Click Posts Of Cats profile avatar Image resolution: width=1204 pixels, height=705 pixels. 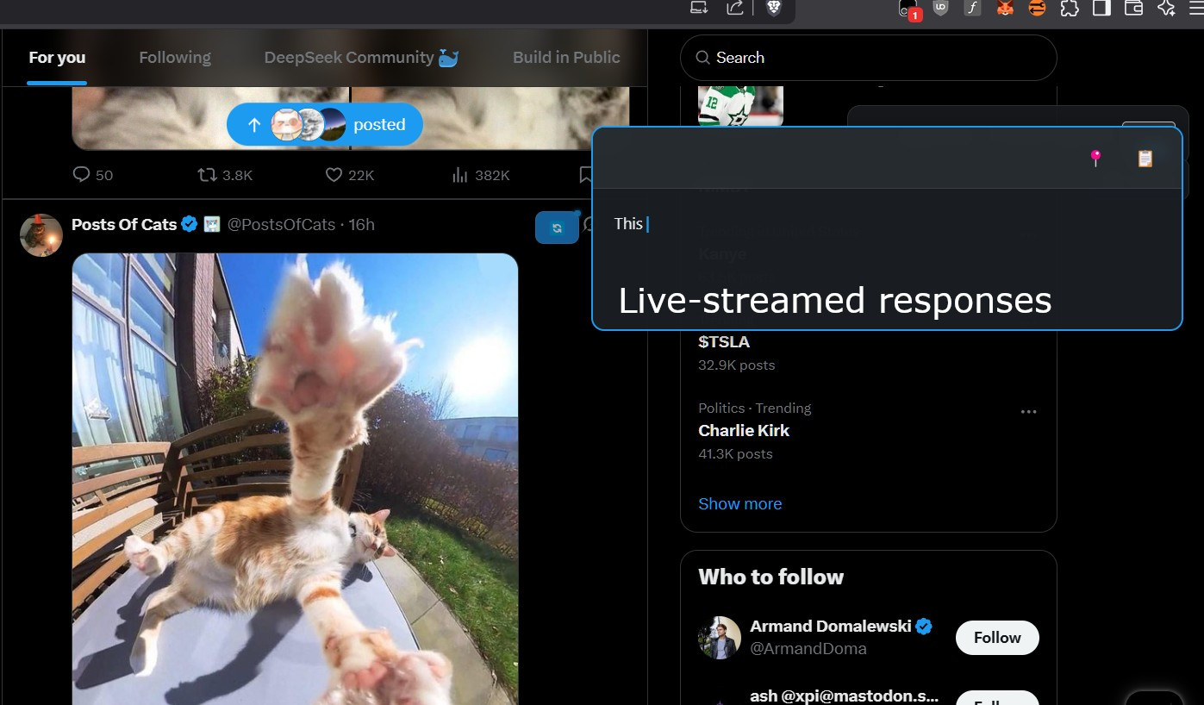click(x=41, y=235)
